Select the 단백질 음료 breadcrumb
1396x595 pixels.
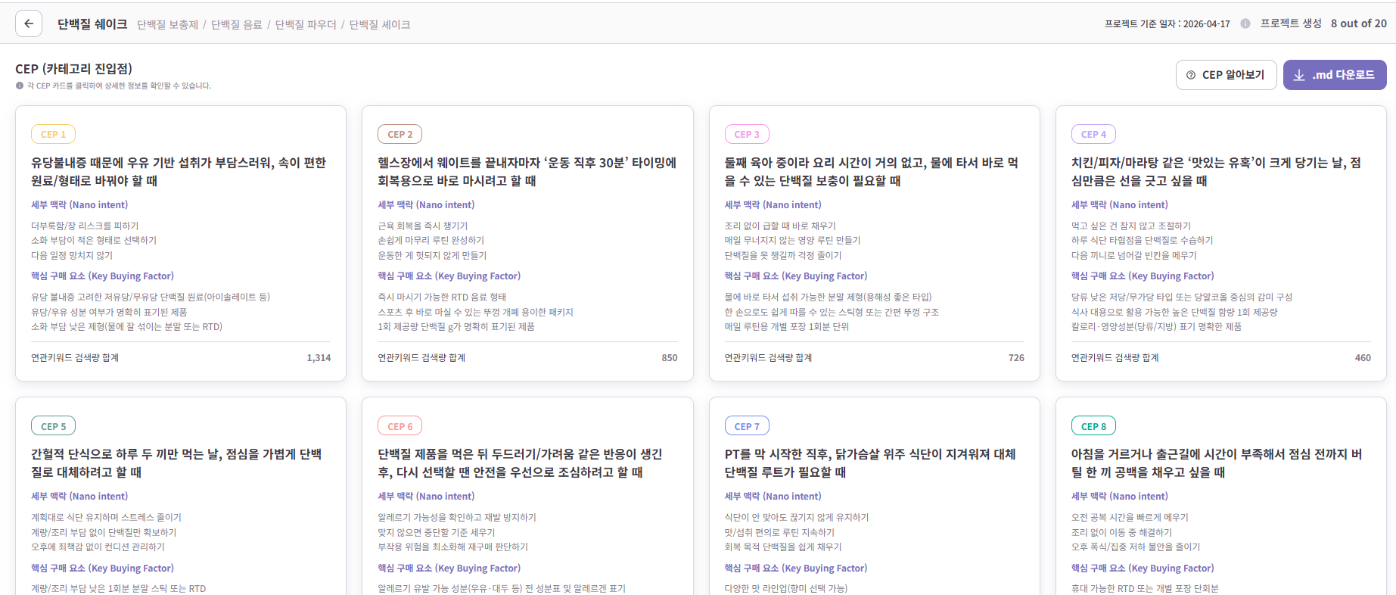pos(236,25)
